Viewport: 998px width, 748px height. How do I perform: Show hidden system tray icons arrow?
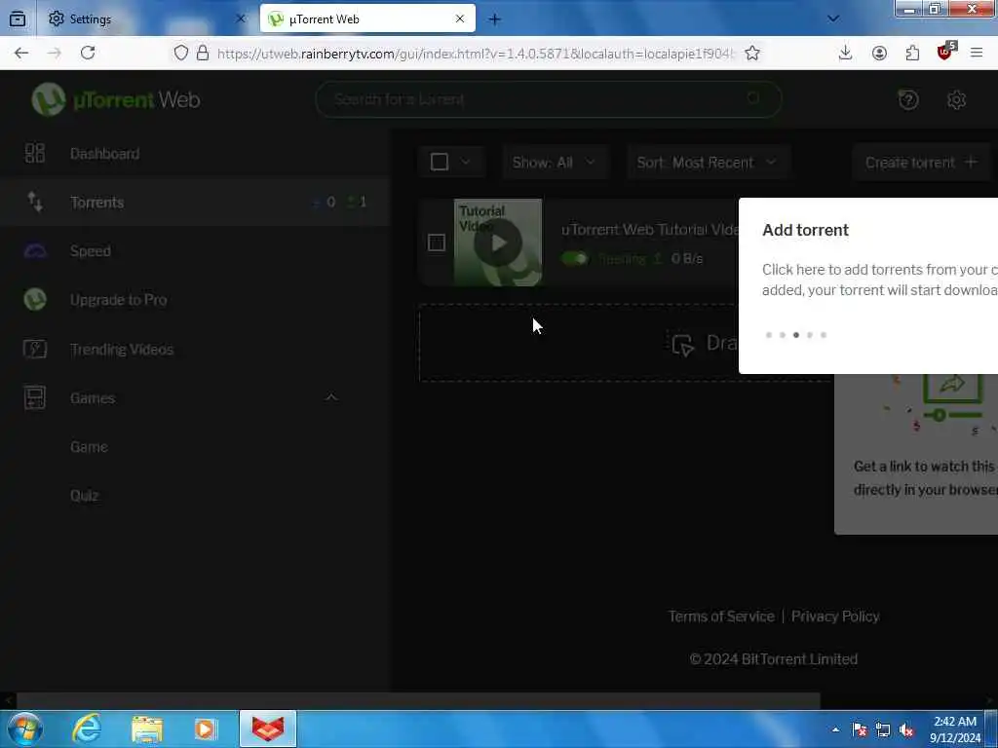click(x=835, y=729)
